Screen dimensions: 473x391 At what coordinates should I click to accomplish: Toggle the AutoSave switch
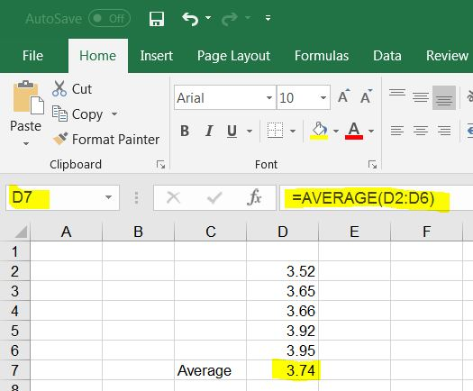pos(109,18)
